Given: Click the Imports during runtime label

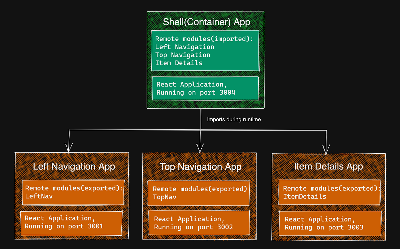Looking at the screenshot, I should click(234, 119).
